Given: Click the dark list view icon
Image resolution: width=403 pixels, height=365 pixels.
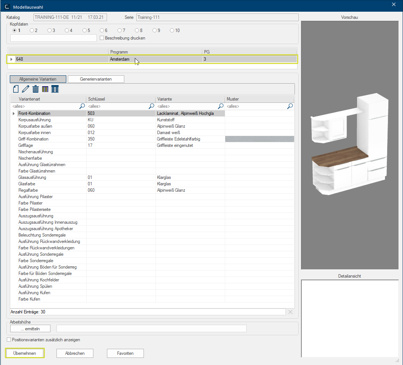Looking at the screenshot, I should (x=55, y=89).
